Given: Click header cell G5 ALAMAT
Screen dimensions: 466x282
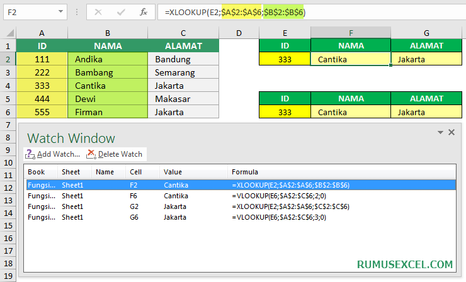Looking at the screenshot, I should click(426, 98).
